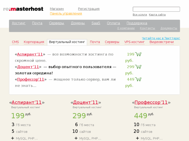The width and height of the screenshot is (189, 141).
Task: Click the '10 Гб места' text
Action: click(145, 125)
